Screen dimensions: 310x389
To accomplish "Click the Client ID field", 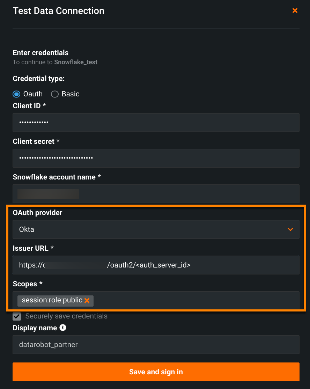I will point(156,123).
